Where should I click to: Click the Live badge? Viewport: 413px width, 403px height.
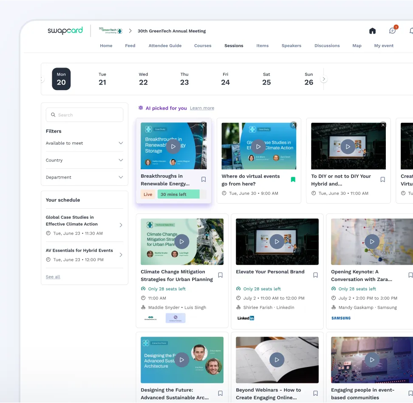pos(148,194)
